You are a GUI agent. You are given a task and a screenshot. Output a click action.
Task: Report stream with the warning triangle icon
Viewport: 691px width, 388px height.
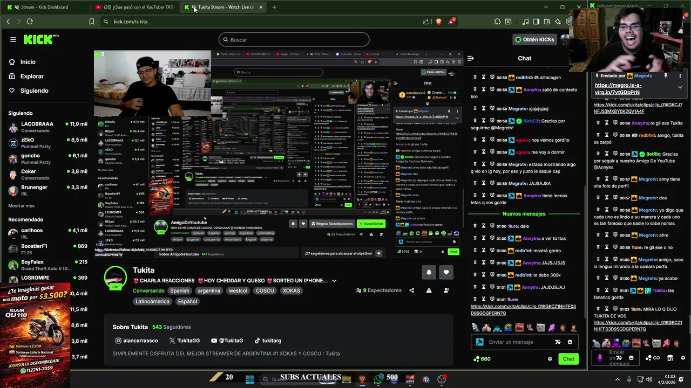(429, 290)
